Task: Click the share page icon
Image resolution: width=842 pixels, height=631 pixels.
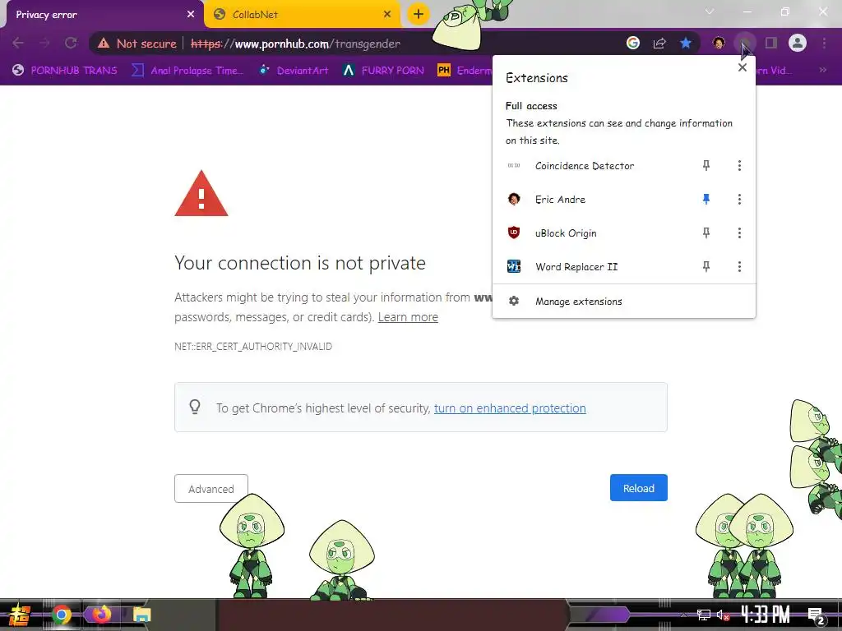Action: 659,43
